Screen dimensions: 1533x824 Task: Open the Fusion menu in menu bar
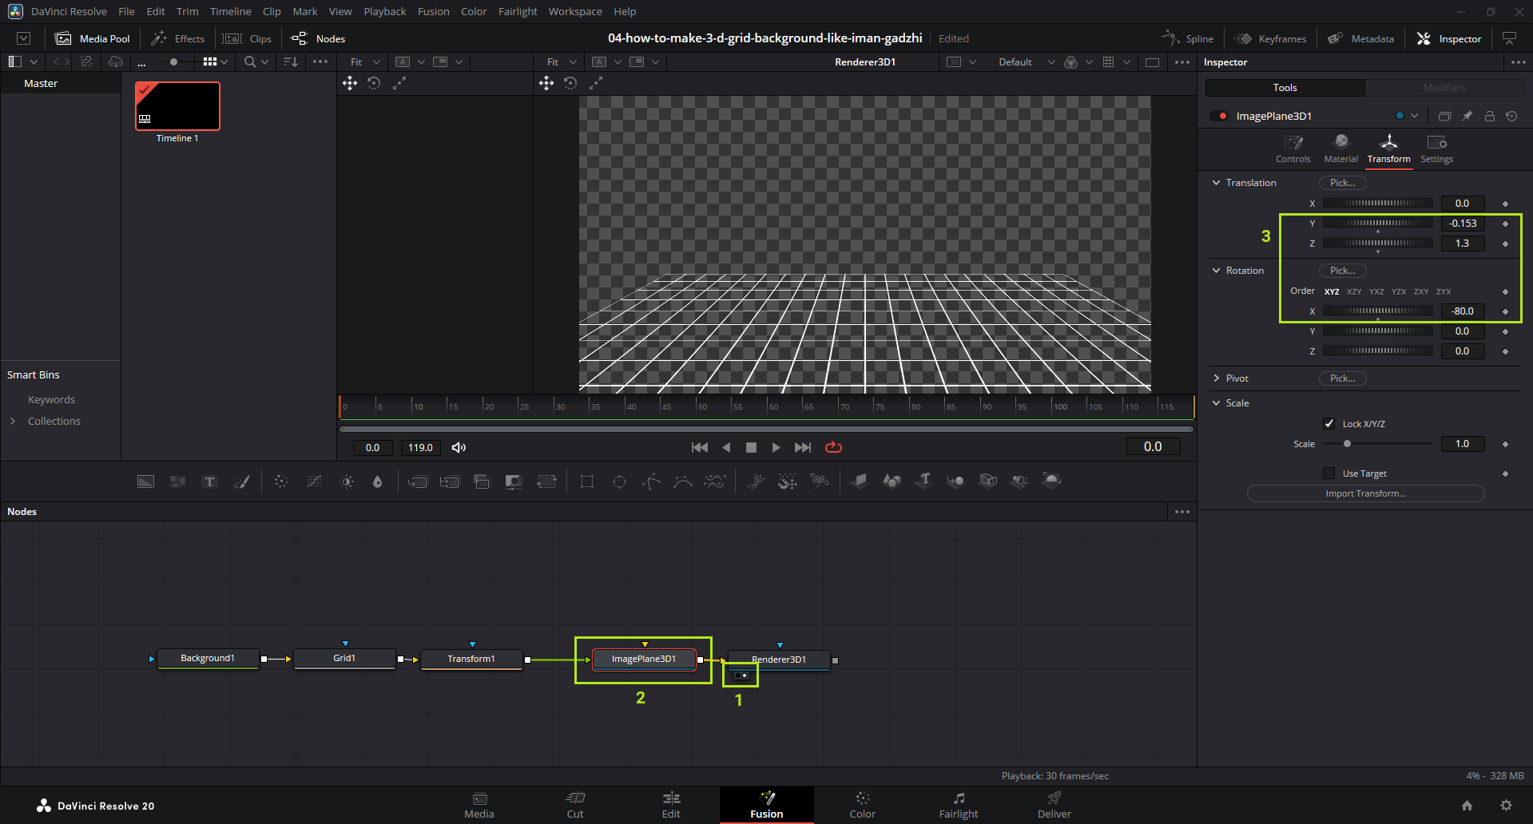433,11
